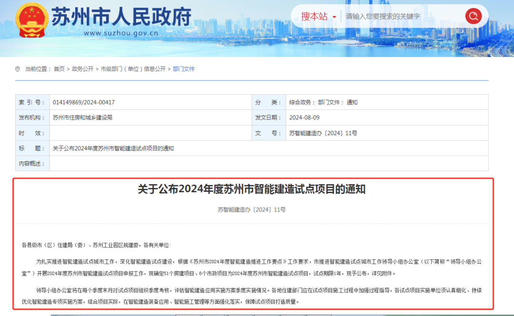514x316 pixels.
Task: Click the document number in the 文号 row
Action: click(323, 133)
